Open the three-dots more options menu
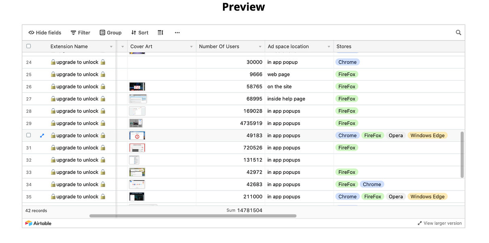 point(177,32)
